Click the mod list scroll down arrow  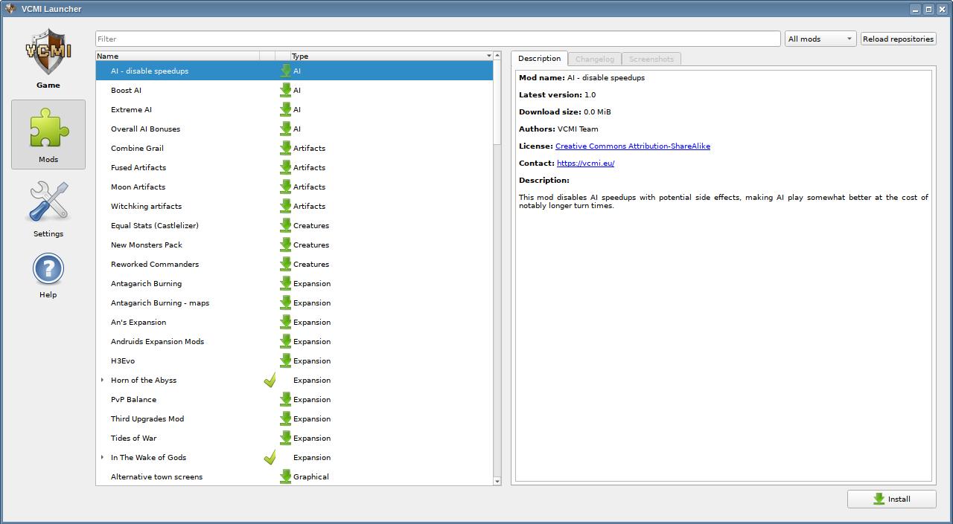[x=497, y=481]
